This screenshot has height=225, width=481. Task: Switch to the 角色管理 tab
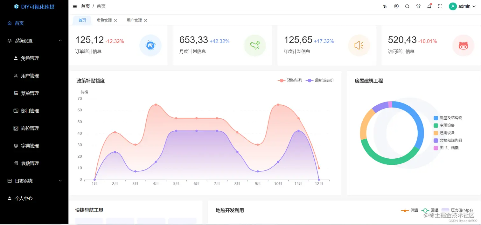pyautogui.click(x=104, y=20)
